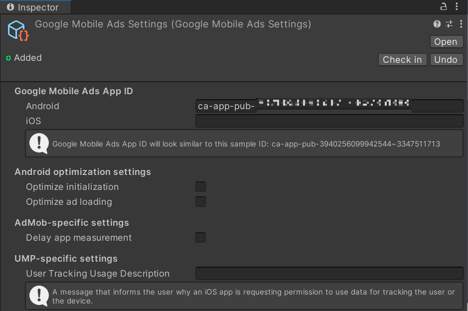The image size is (468, 311).
Task: Click the 'Google Mobile Ads App ID' heading
Action: (x=74, y=91)
